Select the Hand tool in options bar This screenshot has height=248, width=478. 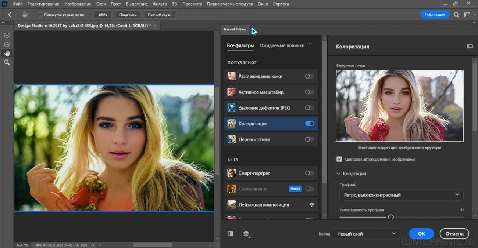[25, 15]
